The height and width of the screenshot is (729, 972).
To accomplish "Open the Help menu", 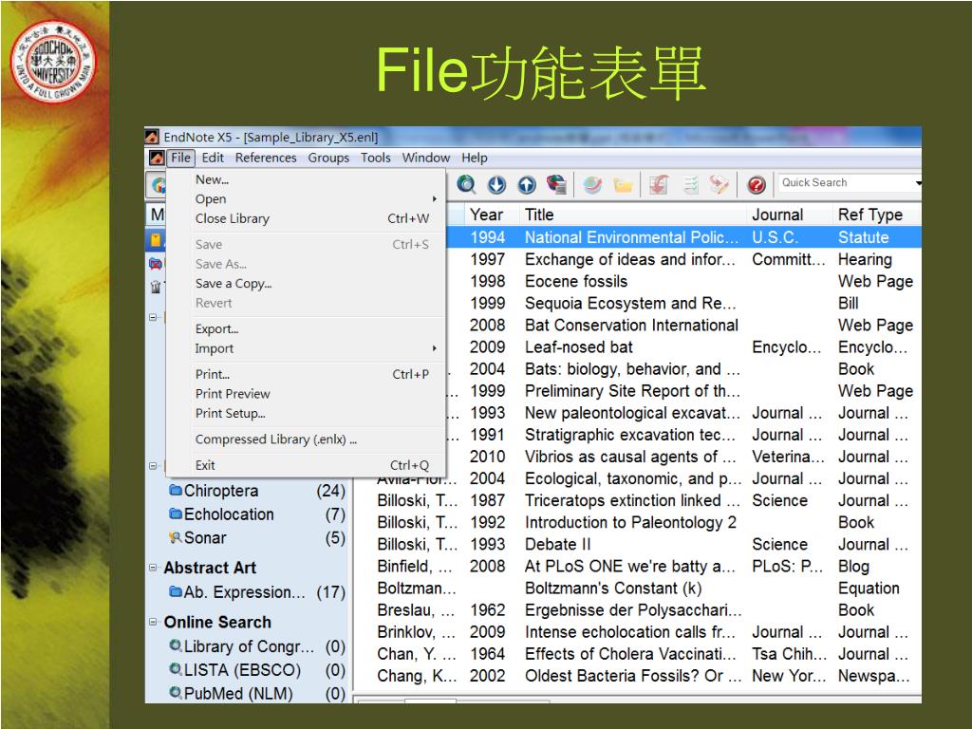I will 475,158.
